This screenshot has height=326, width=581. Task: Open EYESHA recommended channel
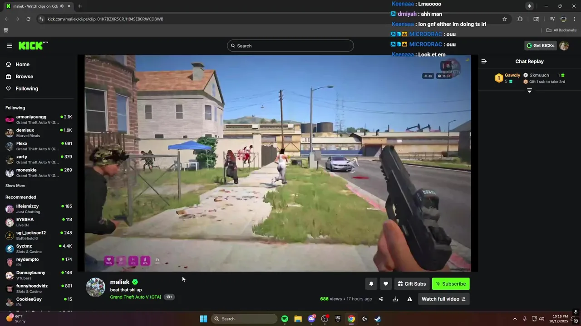(x=39, y=222)
